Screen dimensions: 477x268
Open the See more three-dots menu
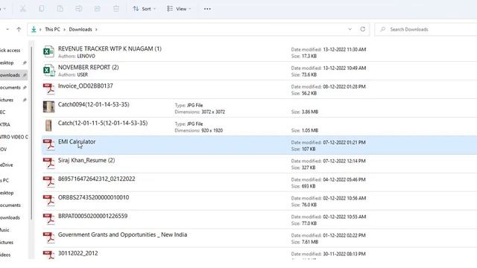coord(207,9)
